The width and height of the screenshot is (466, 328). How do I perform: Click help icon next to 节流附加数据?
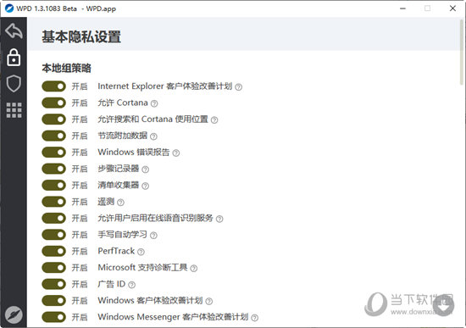pos(153,136)
